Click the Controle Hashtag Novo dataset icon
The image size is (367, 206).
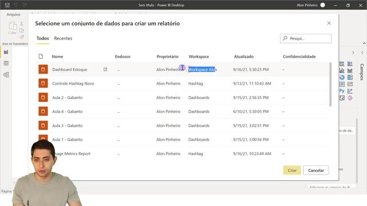click(x=43, y=83)
